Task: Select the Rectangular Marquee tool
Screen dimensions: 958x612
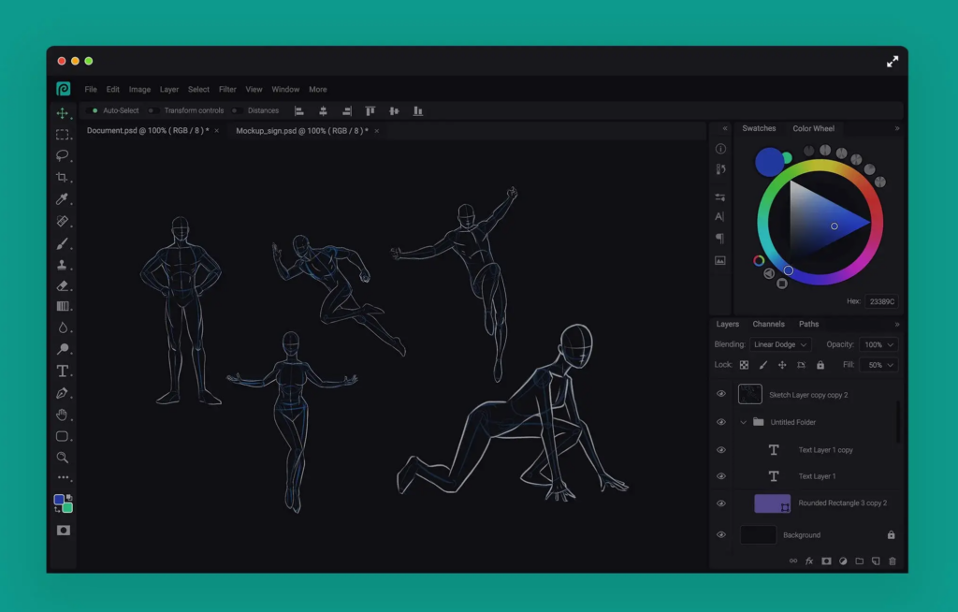Action: 63,135
